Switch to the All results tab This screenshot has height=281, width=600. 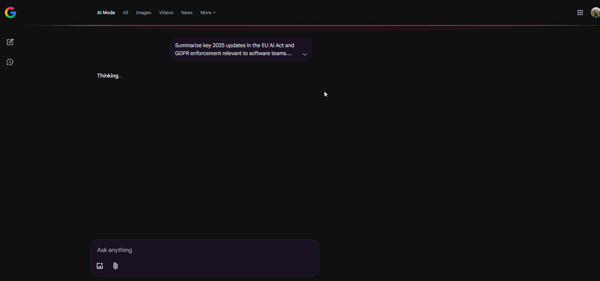pyautogui.click(x=125, y=13)
